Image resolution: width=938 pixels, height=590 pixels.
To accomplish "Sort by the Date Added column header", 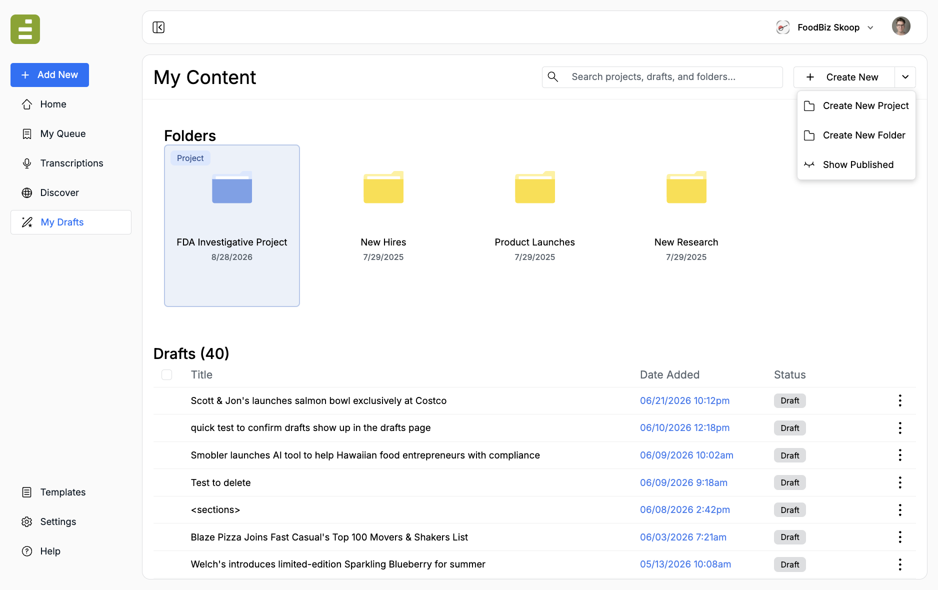I will pyautogui.click(x=669, y=374).
